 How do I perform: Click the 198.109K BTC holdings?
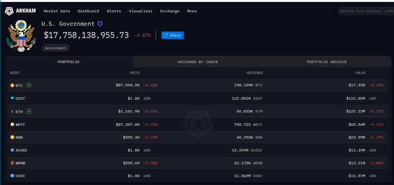point(248,85)
